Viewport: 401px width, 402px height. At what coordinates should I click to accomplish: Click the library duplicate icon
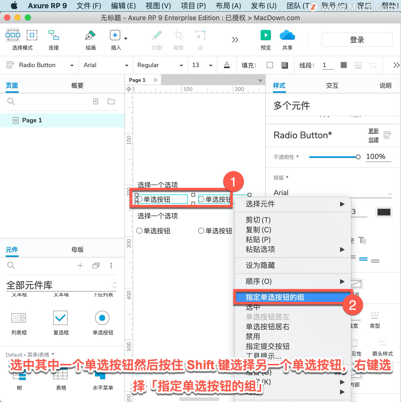pos(96,266)
